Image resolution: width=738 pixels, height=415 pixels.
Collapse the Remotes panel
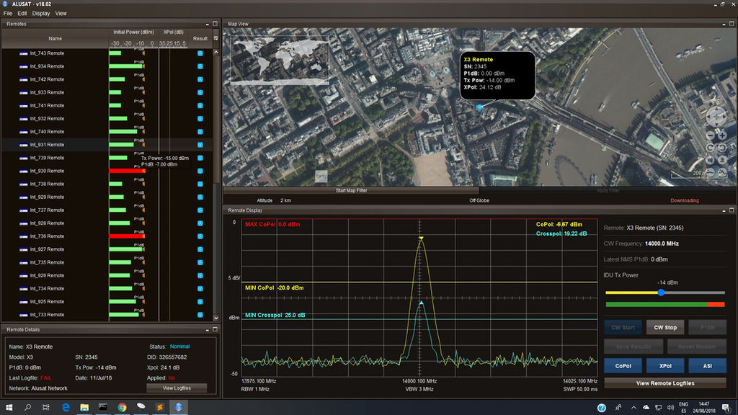(x=207, y=24)
